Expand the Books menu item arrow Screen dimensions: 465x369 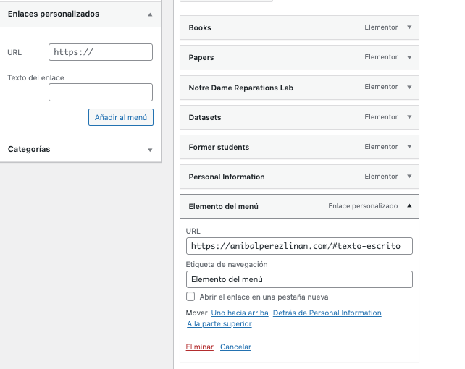(409, 27)
